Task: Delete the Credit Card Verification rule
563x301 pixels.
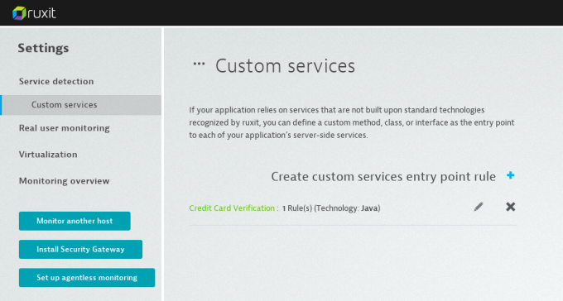Action: tap(510, 207)
